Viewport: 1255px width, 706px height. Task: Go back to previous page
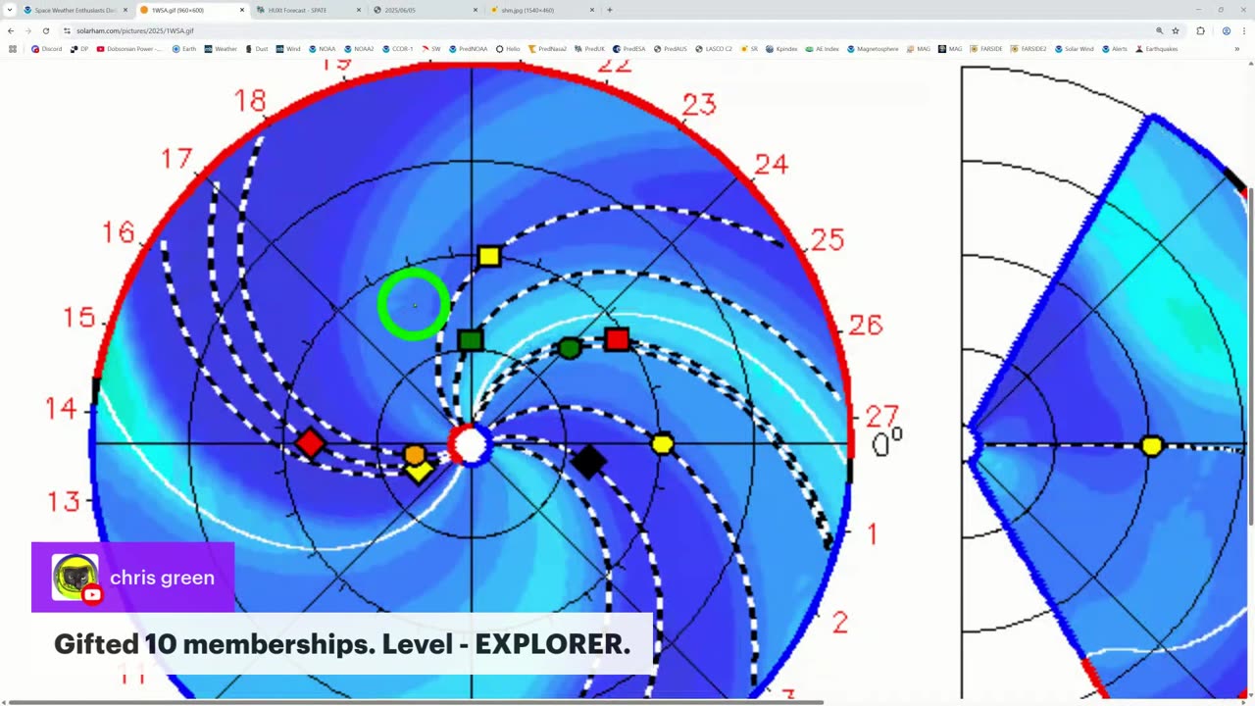coord(11,30)
